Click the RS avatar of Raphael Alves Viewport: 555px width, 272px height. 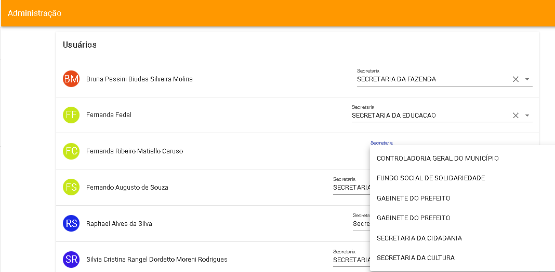71,223
